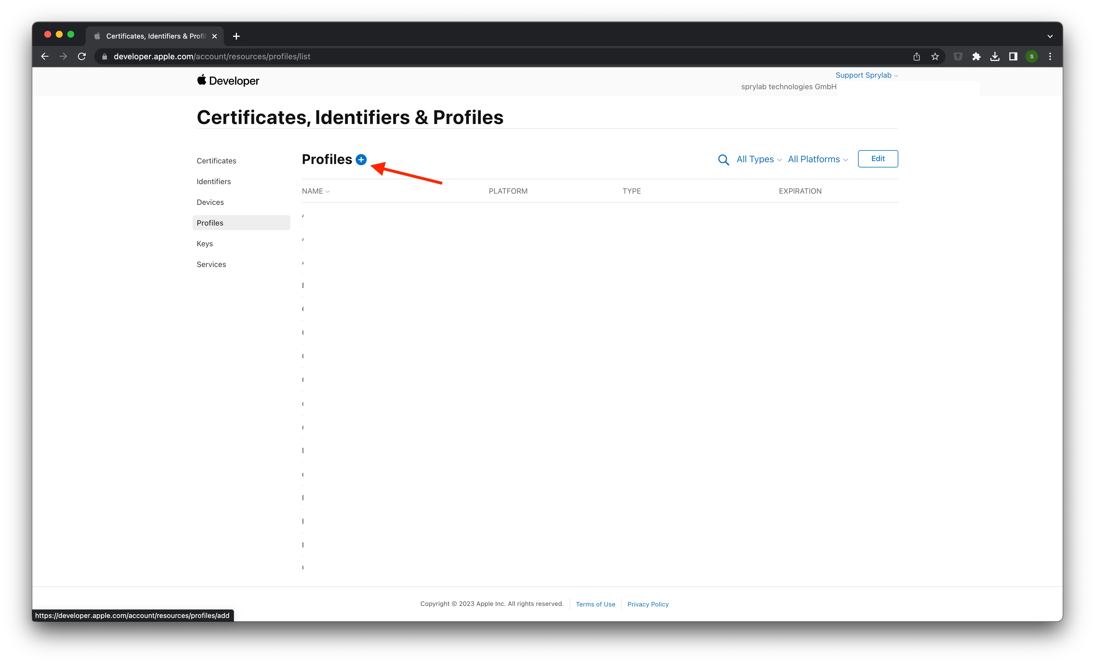Click the PLATFORM column header
Screen dimensions: 1095x664
click(x=508, y=191)
